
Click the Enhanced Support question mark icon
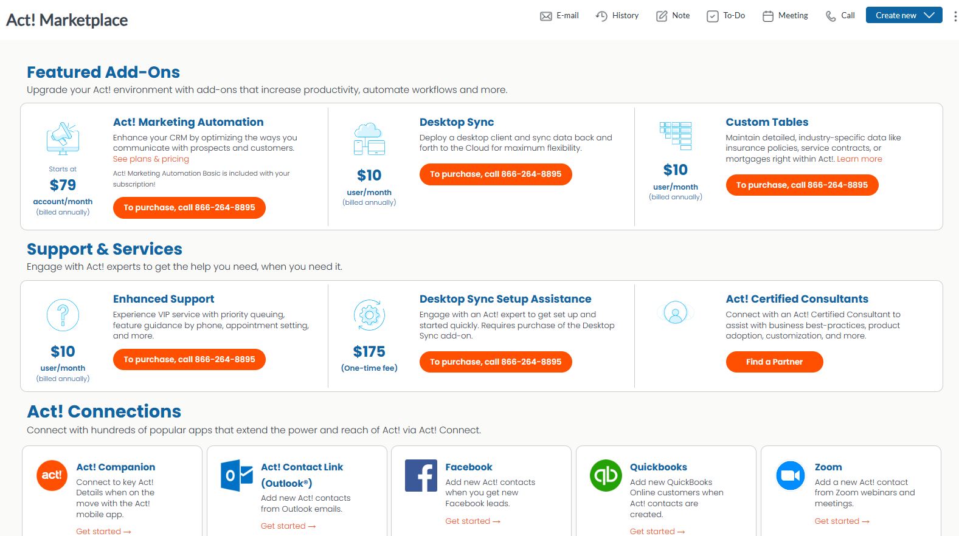click(63, 315)
